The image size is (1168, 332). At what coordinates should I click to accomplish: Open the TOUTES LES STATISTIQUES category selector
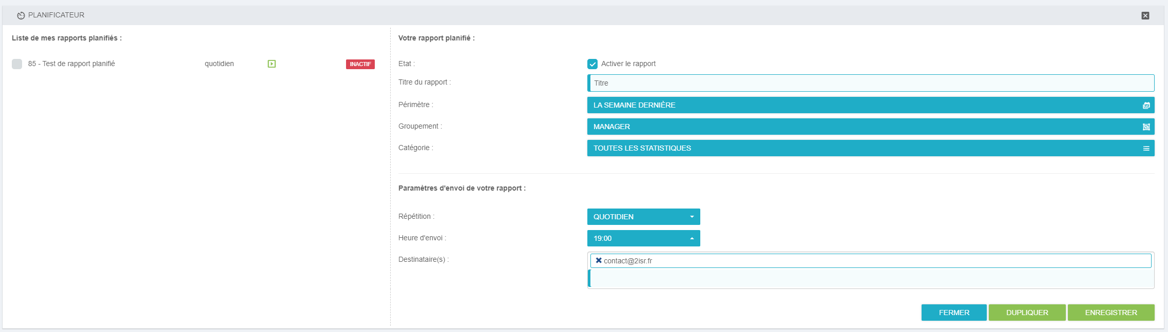pos(863,148)
